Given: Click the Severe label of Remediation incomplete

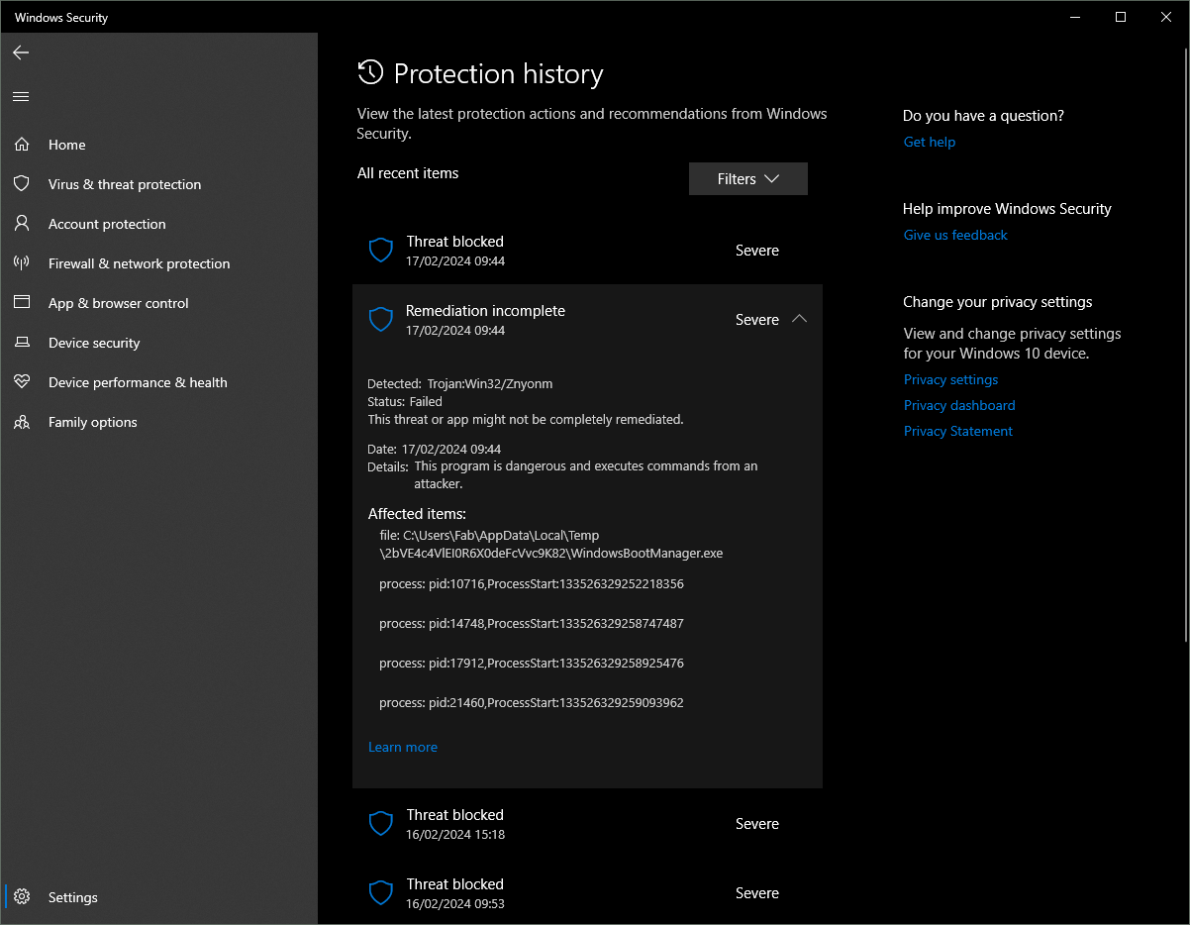Looking at the screenshot, I should point(757,320).
